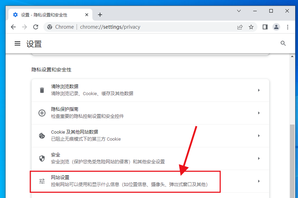Search settings with the magnifier icon
This screenshot has height=198, width=298.
tap(283, 43)
